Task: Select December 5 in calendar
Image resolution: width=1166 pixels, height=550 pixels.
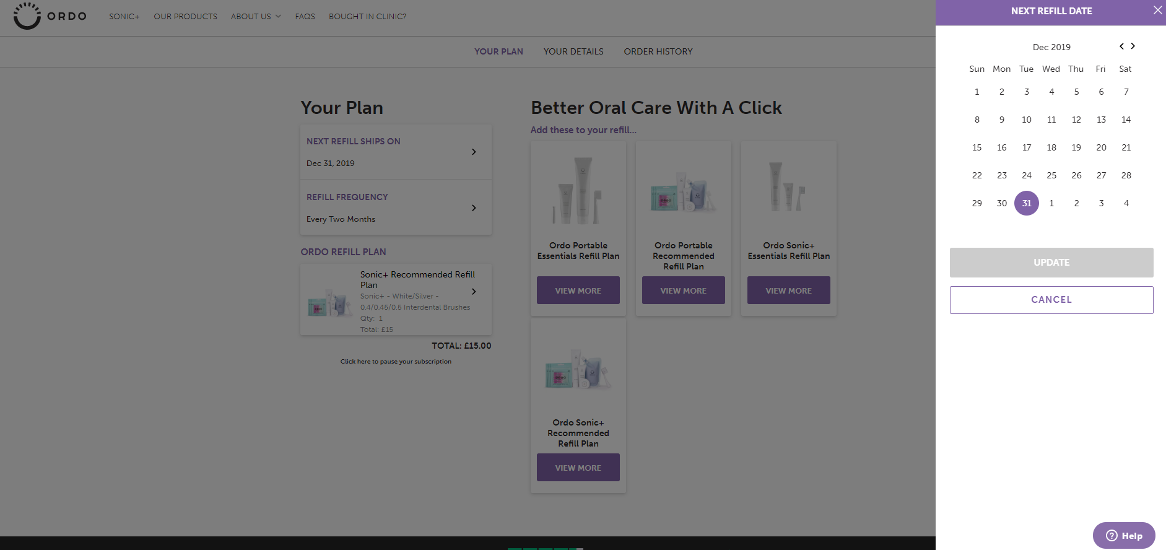Action: click(x=1076, y=92)
